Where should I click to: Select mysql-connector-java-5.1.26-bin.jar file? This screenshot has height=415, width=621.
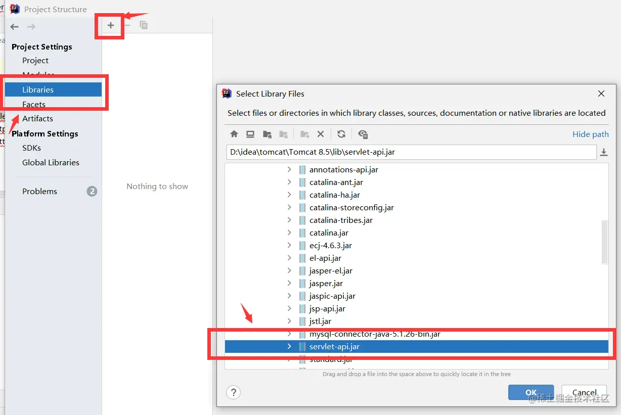click(375, 334)
